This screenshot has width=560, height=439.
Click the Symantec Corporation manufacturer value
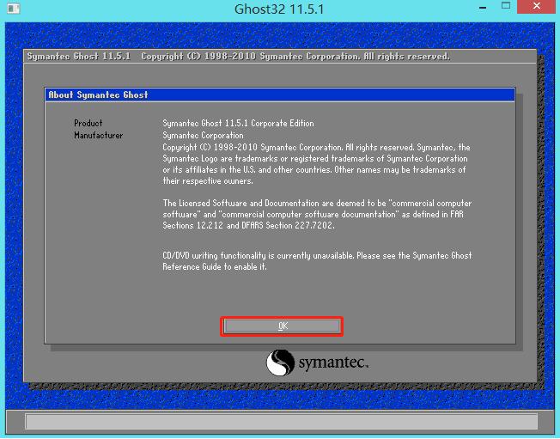point(203,136)
